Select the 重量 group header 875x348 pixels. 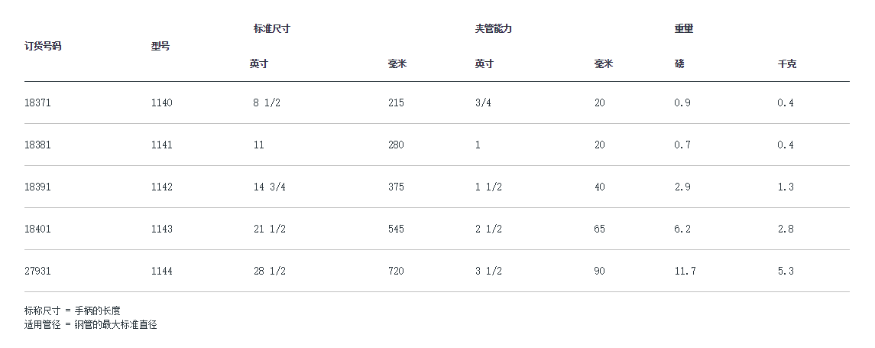(x=684, y=29)
